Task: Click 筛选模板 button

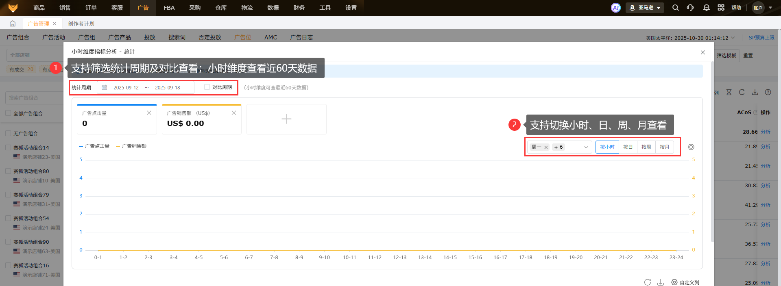Action: (726, 55)
